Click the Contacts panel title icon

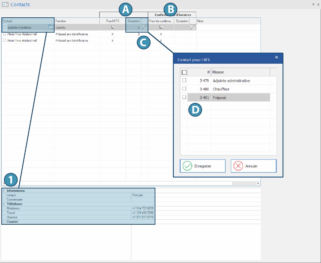pos(5,5)
